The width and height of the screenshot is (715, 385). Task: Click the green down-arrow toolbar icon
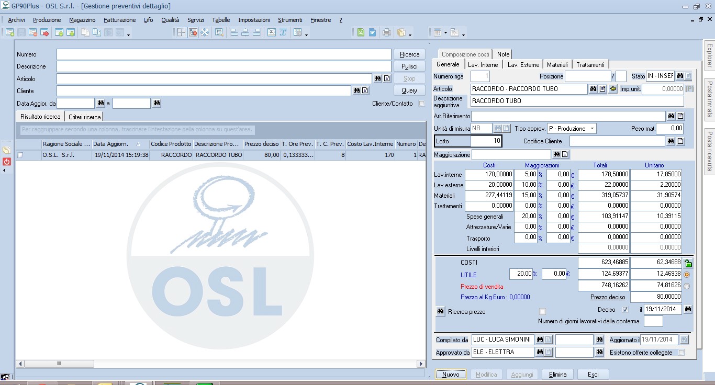tap(71, 32)
